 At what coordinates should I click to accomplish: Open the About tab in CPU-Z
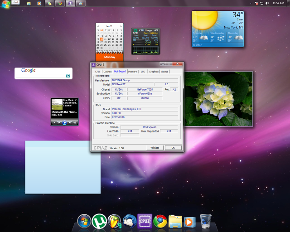click(x=164, y=72)
